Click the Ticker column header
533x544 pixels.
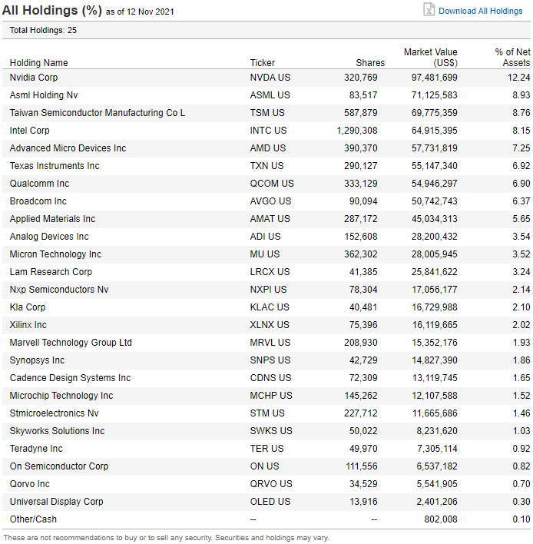point(262,63)
